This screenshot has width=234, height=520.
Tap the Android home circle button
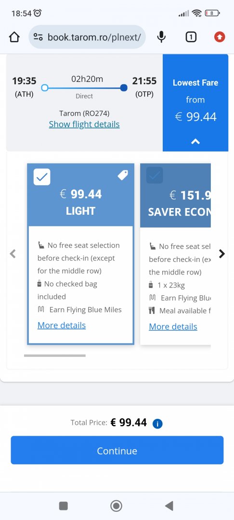117,506
